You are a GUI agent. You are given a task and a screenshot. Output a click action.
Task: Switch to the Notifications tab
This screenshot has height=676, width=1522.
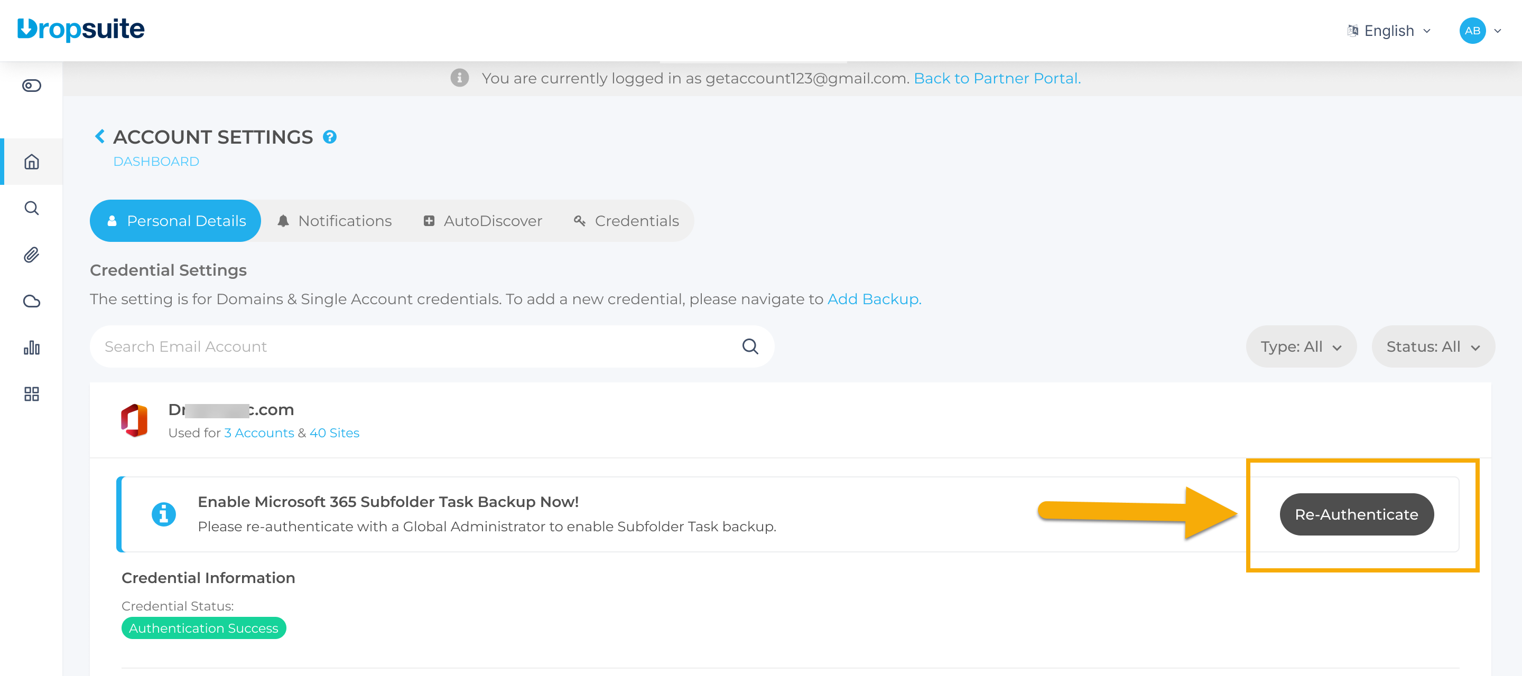click(x=335, y=221)
